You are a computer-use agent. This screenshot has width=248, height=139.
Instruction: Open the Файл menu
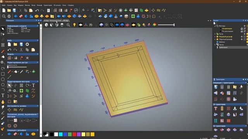click(3, 5)
